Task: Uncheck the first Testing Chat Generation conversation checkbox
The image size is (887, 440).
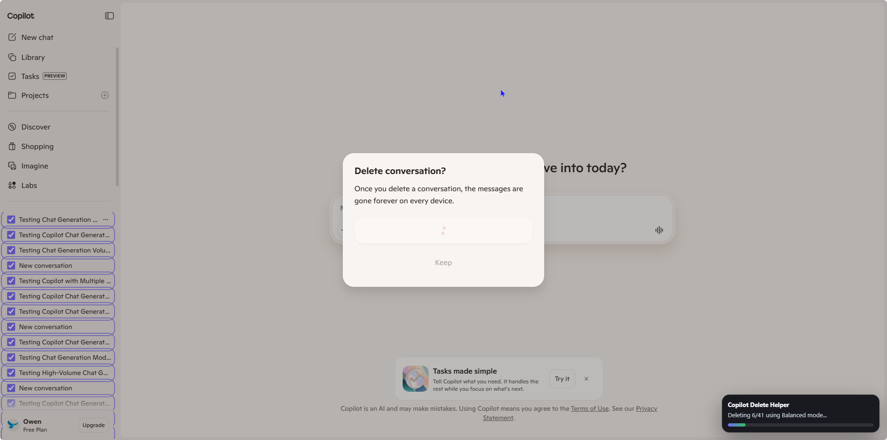Action: (11, 220)
